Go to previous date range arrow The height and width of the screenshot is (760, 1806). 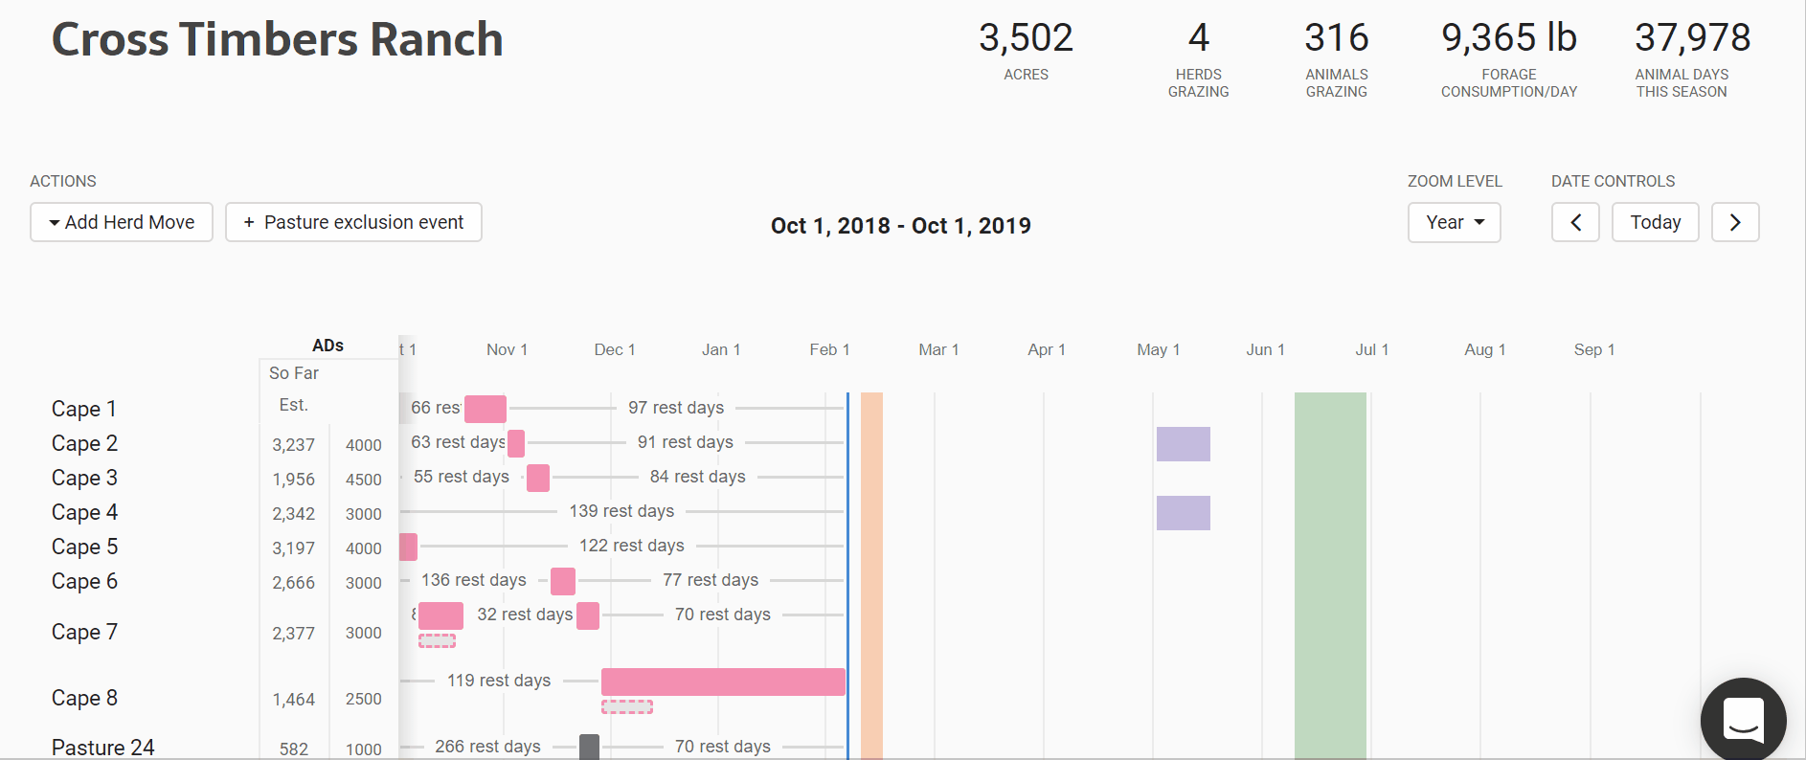[x=1575, y=222]
